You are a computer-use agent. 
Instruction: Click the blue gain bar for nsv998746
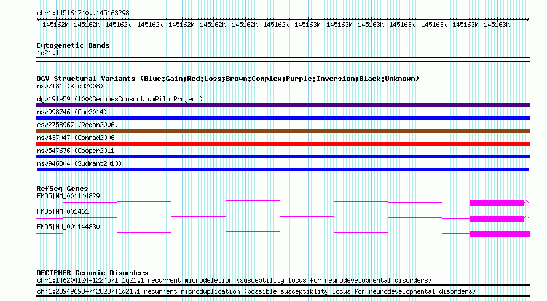pyautogui.click(x=283, y=118)
